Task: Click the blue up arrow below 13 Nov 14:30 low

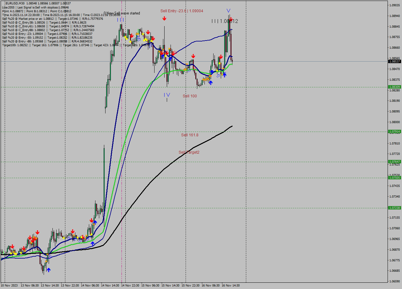Action: [x=48, y=270]
